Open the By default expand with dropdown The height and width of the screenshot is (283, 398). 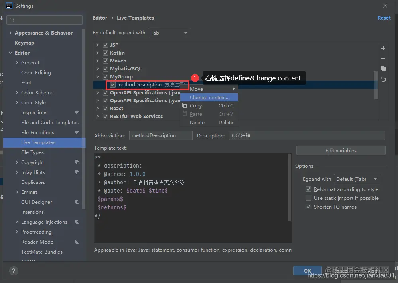169,33
